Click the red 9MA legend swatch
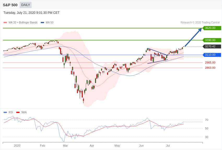 click(x=18, y=113)
